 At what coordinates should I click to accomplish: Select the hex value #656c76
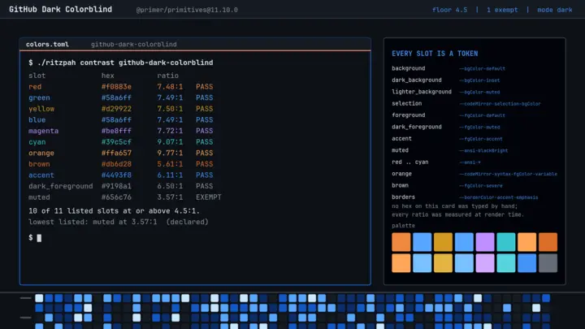click(116, 197)
